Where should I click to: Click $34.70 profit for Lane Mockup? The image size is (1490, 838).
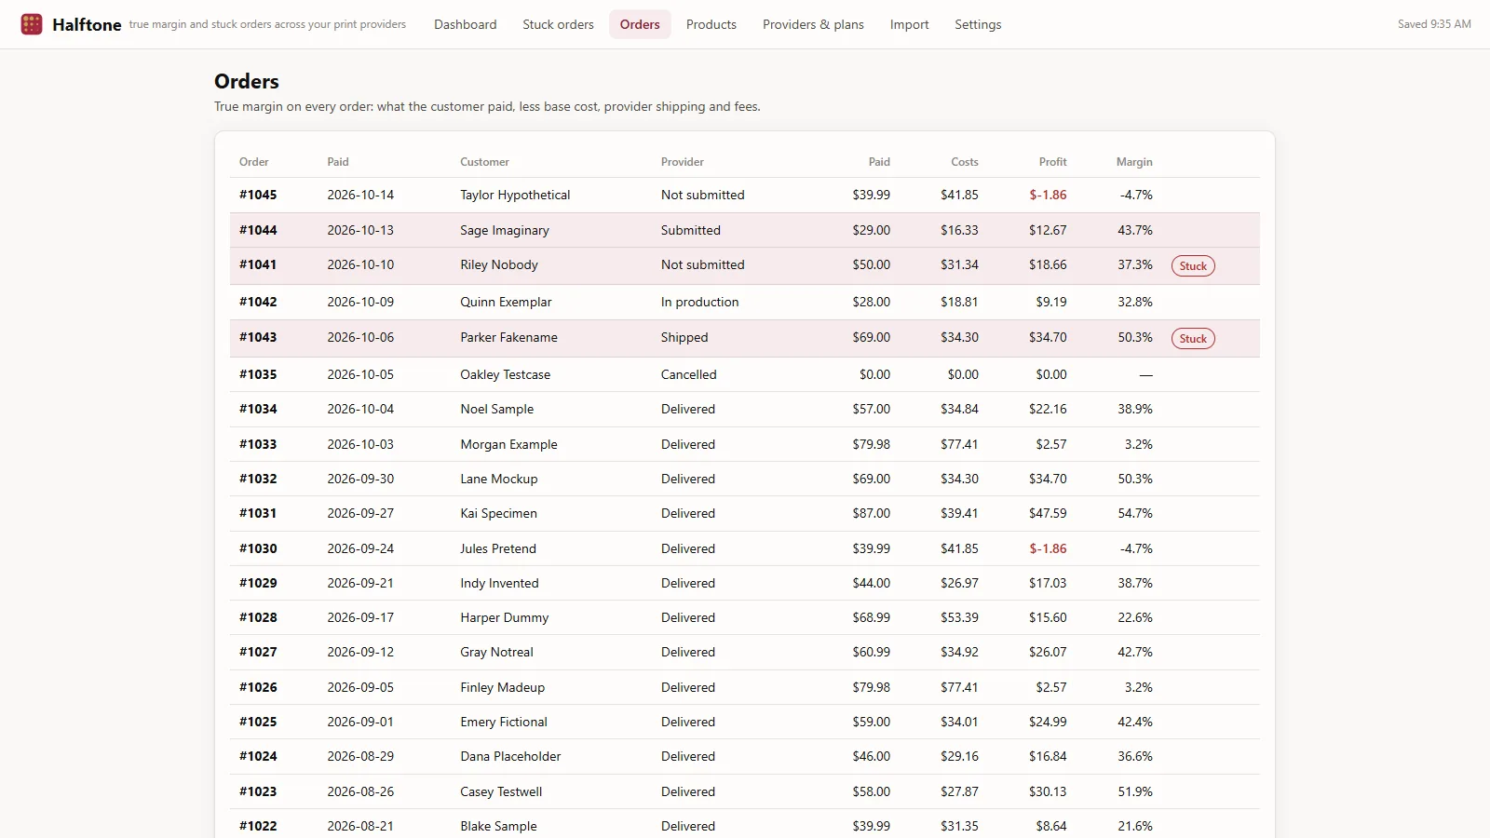click(1048, 479)
